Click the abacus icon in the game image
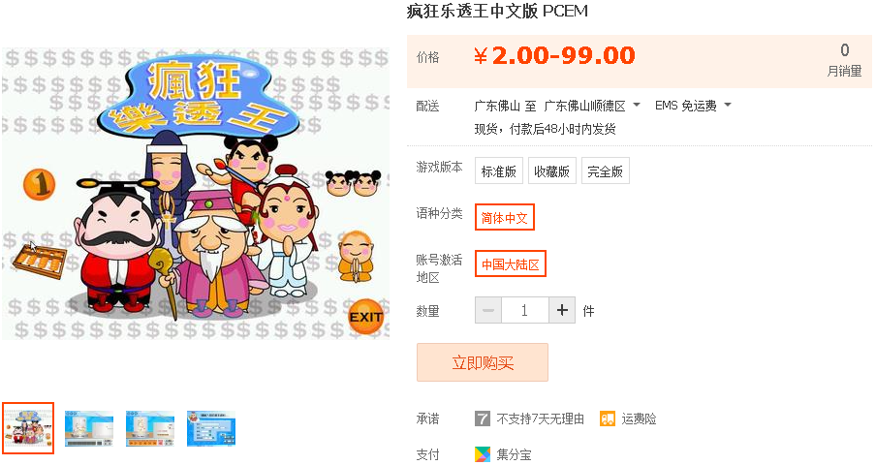Image resolution: width=876 pixels, height=465 pixels. pos(39,262)
